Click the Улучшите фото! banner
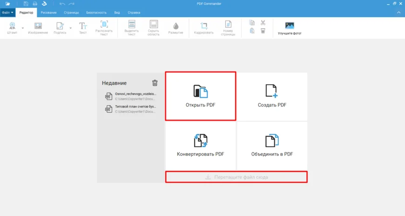405x216 pixels. click(290, 28)
